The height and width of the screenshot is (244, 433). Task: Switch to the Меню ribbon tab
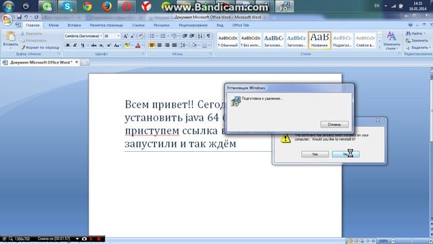point(53,25)
